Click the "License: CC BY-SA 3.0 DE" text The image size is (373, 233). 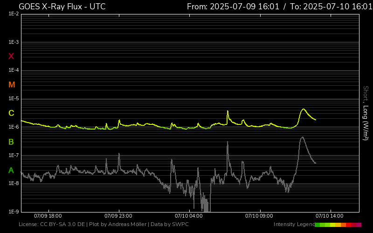(52, 224)
